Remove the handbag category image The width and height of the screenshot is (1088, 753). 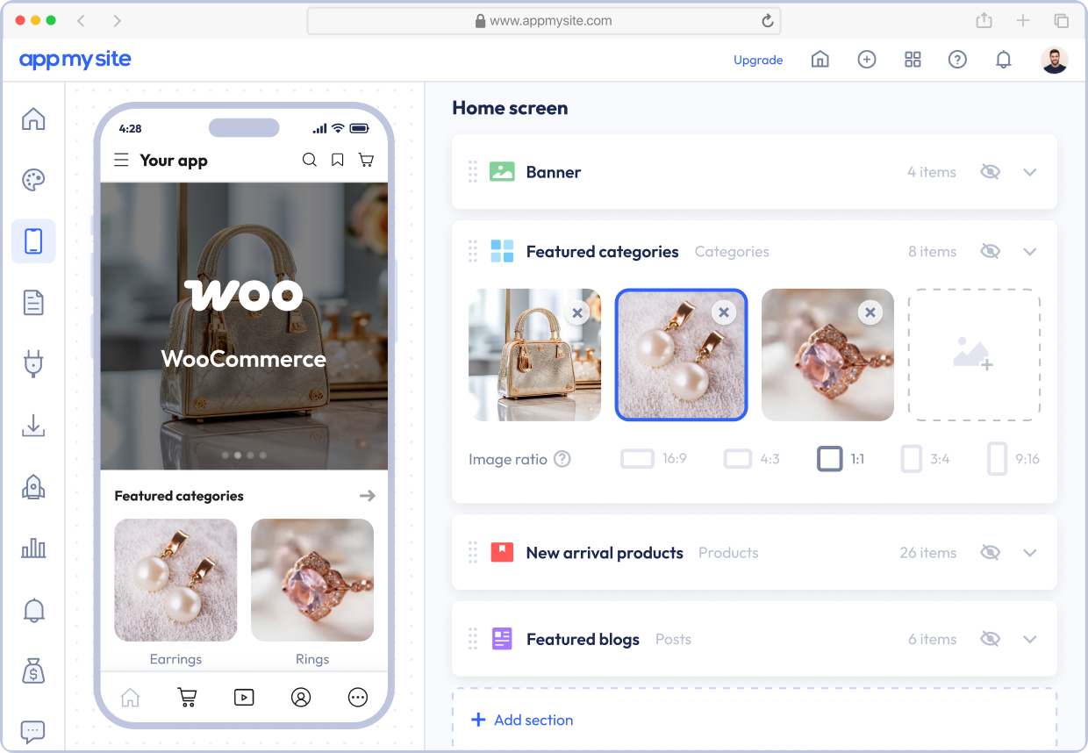[576, 312]
